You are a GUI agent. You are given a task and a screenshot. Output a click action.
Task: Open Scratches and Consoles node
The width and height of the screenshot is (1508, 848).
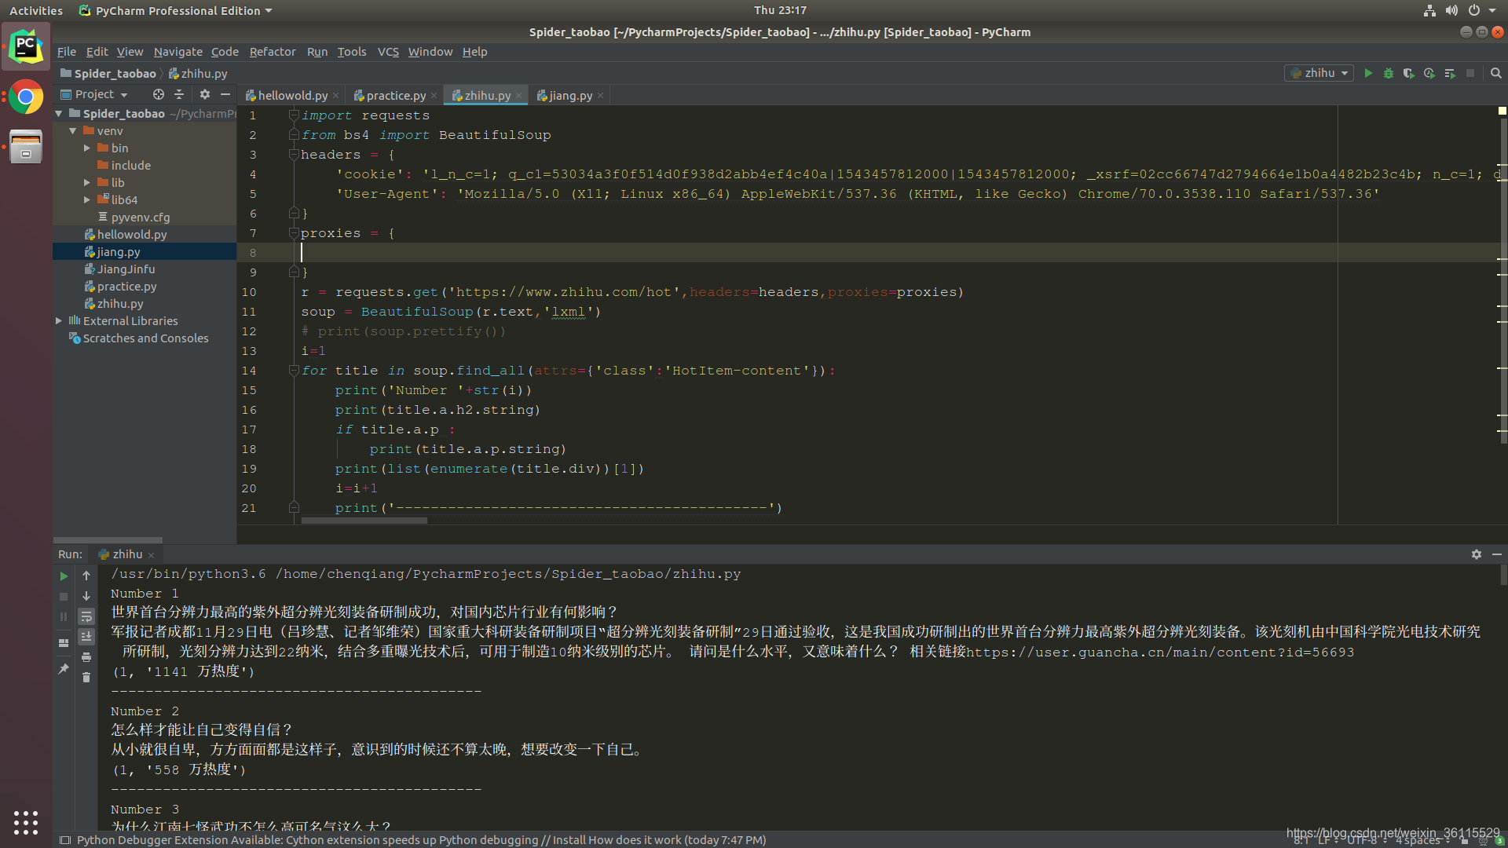pos(145,338)
